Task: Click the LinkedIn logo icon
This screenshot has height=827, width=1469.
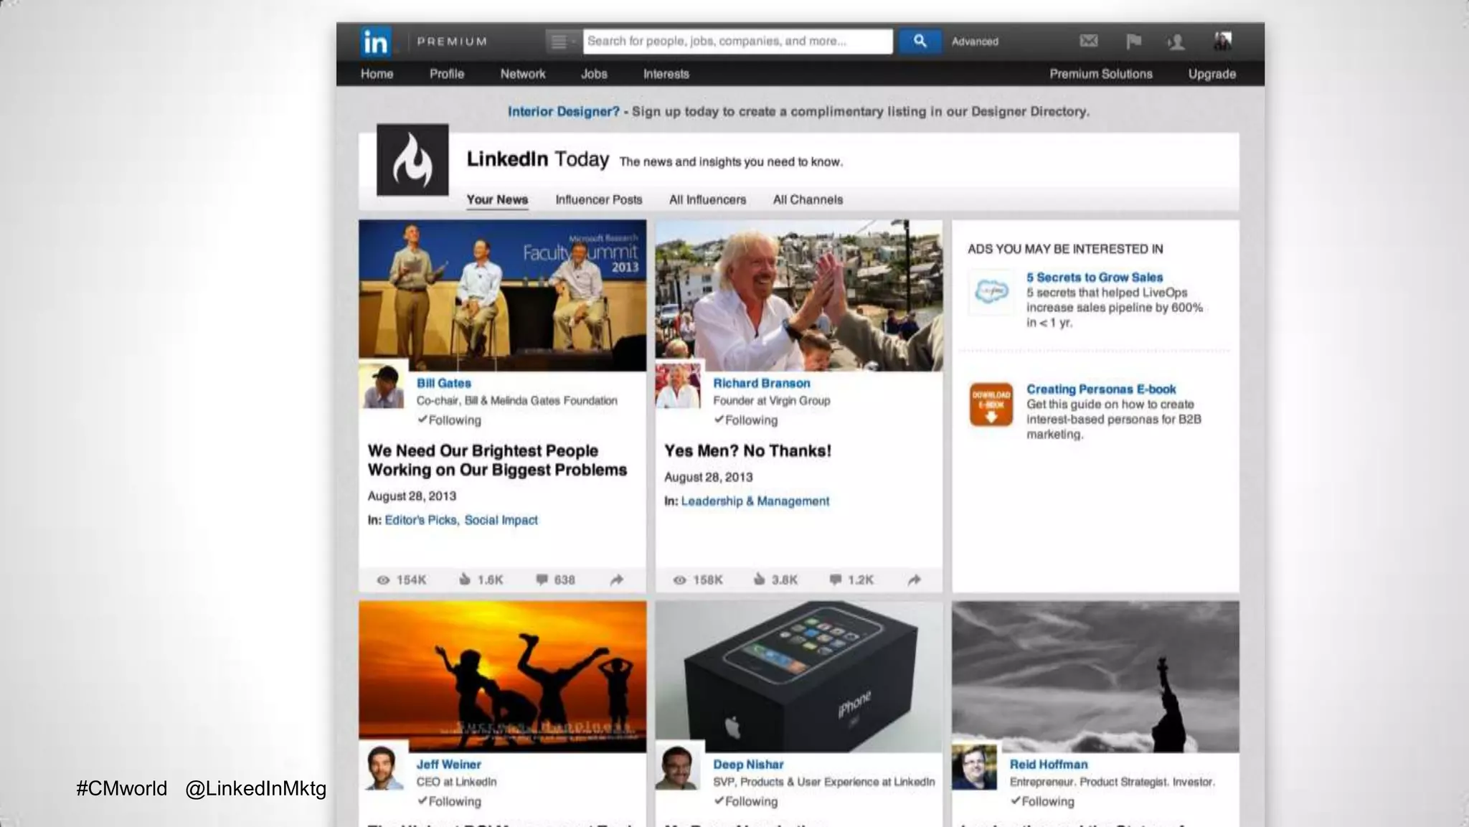Action: pyautogui.click(x=376, y=42)
